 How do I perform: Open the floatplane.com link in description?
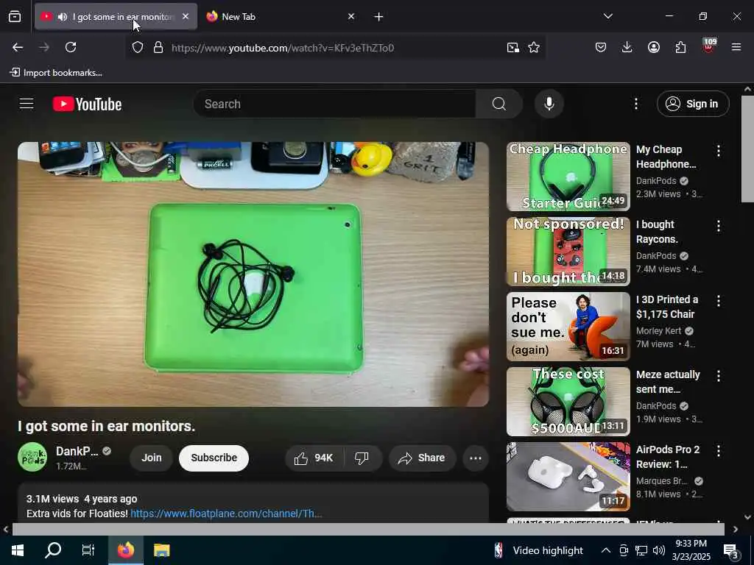(x=226, y=514)
